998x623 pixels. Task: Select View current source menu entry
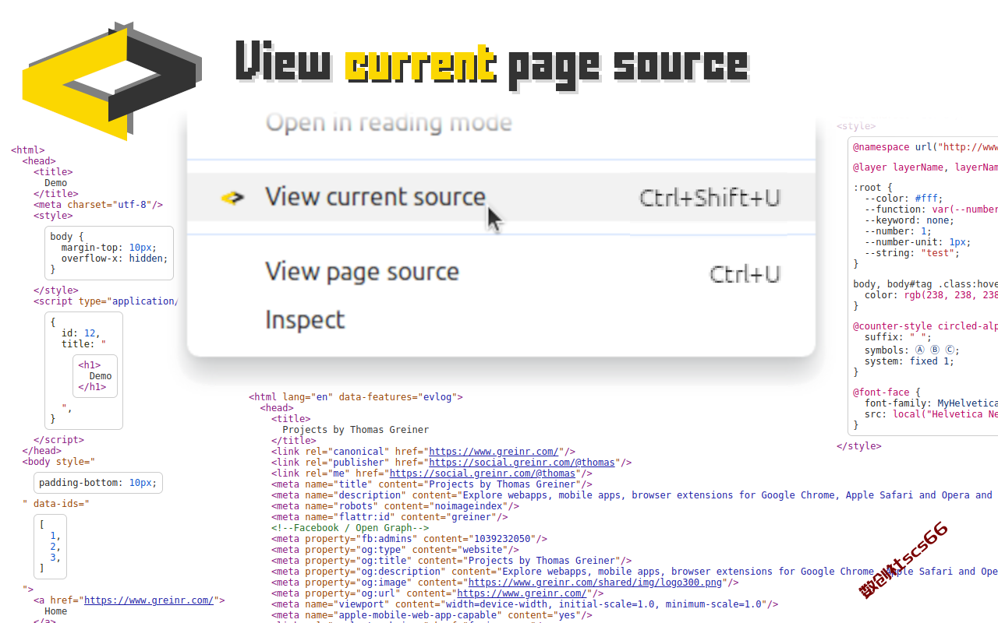[501, 197]
